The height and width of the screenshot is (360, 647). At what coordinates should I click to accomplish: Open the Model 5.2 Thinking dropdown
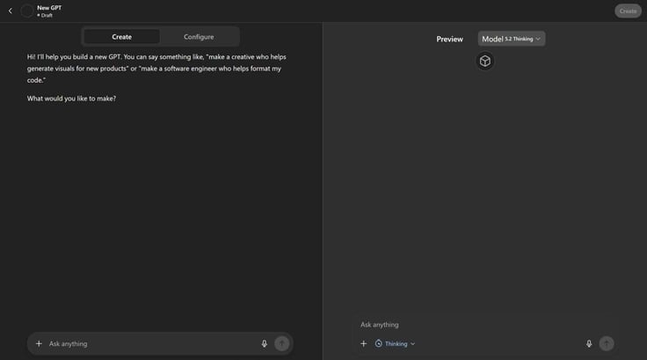tap(512, 39)
